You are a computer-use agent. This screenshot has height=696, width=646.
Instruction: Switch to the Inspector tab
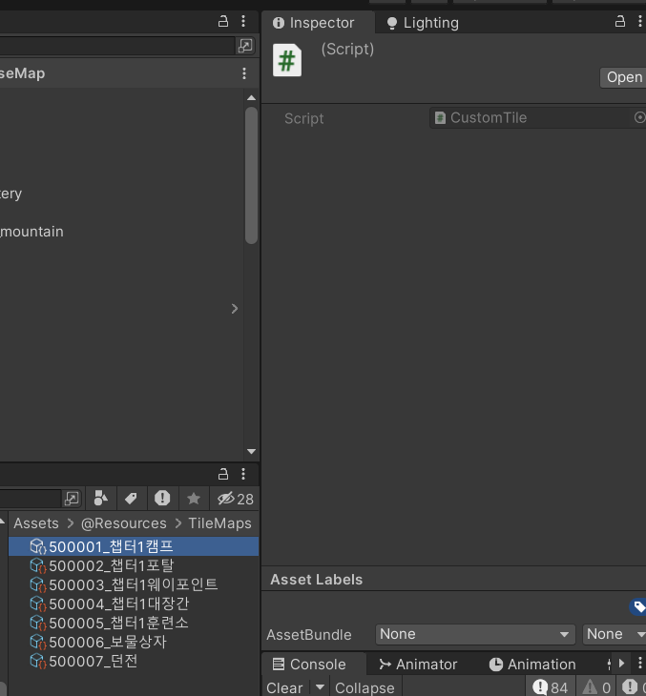318,23
